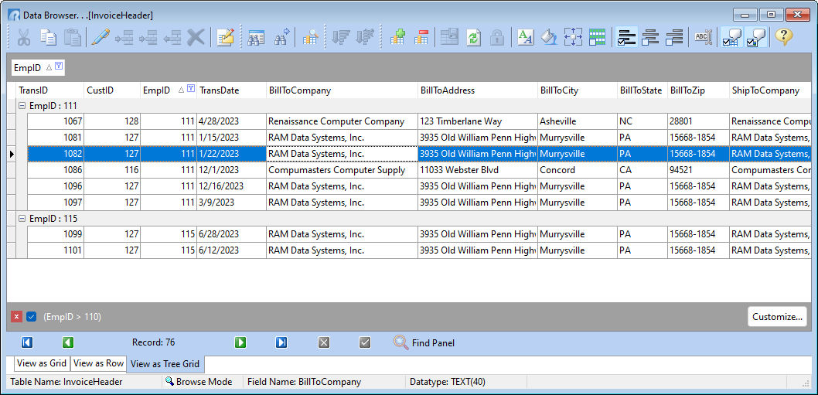
Task: Click the BillToCompany column header
Action: click(342, 90)
